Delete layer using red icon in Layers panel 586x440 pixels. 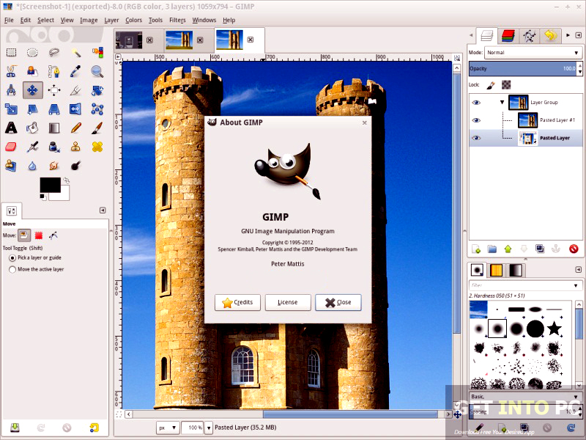tap(574, 249)
